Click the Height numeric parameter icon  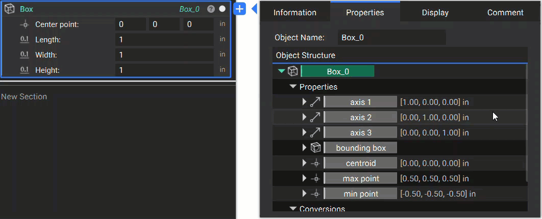24,70
